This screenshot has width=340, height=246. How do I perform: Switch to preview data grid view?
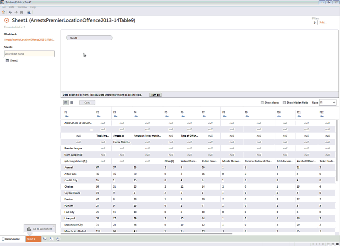pos(66,102)
